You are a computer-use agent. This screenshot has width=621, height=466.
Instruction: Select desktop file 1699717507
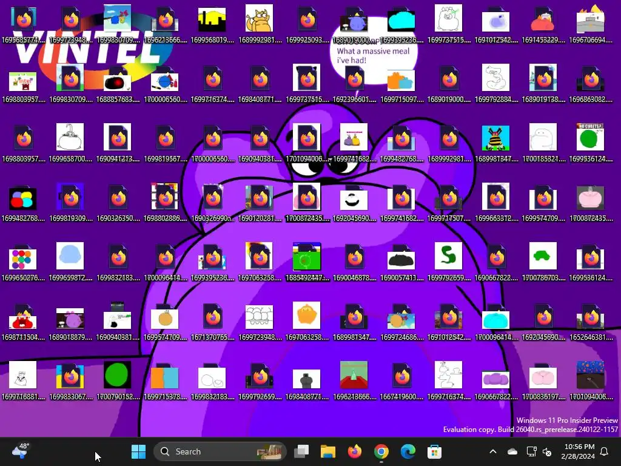pyautogui.click(x=449, y=202)
